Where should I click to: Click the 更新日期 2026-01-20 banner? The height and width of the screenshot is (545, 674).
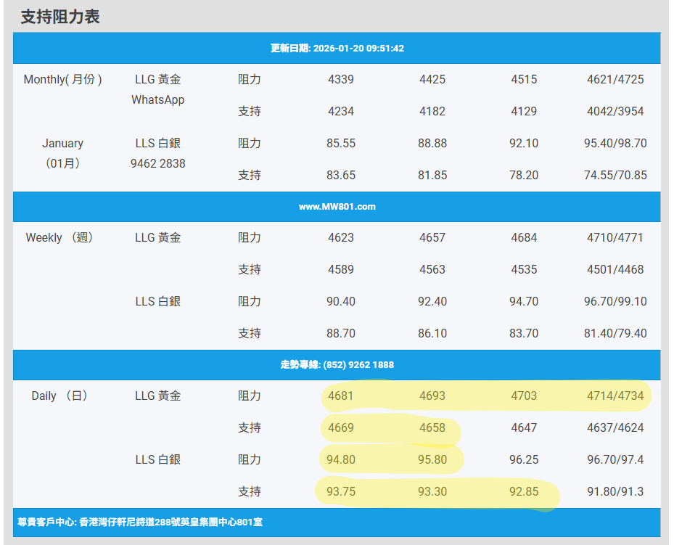point(337,48)
